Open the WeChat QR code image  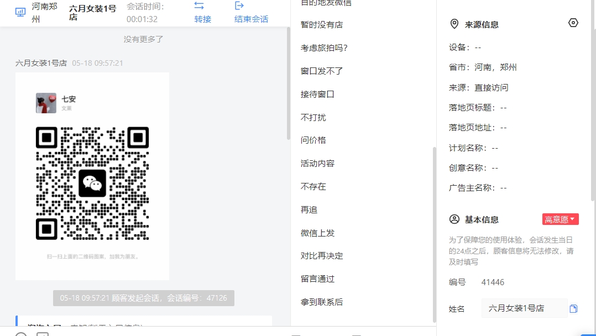(x=92, y=183)
